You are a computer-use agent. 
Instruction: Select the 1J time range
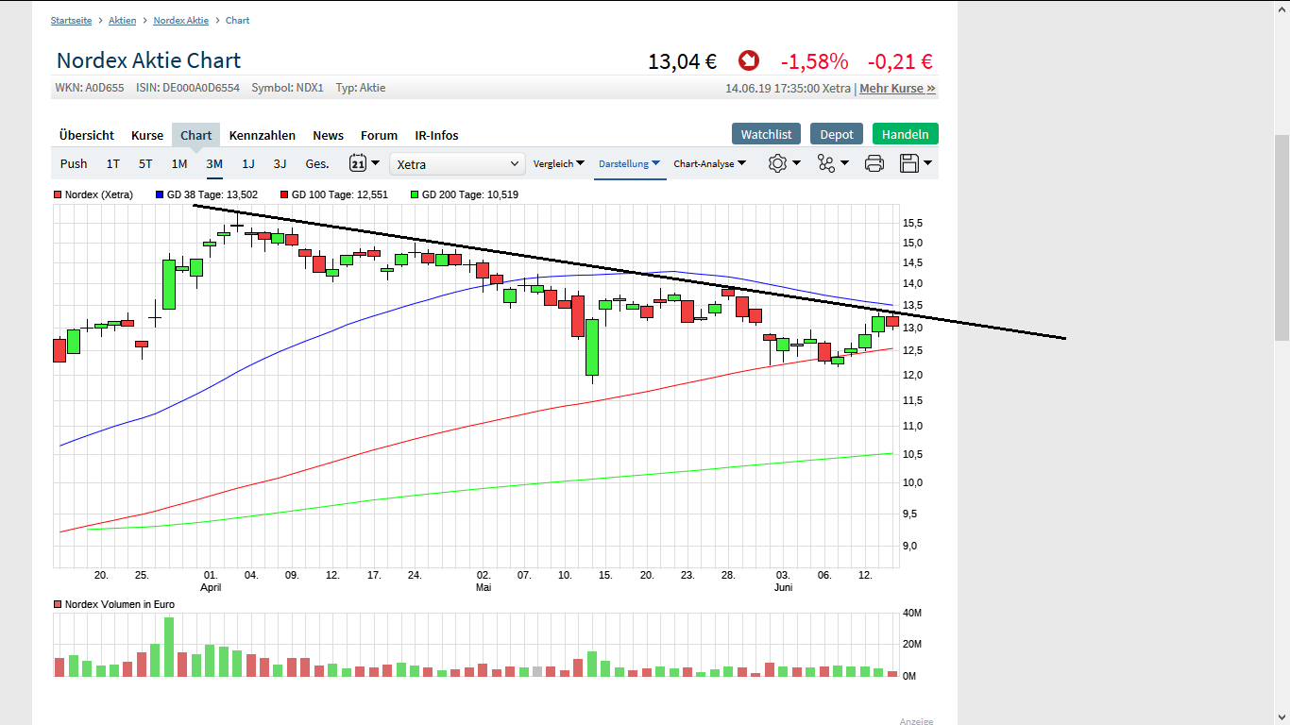[x=248, y=163]
